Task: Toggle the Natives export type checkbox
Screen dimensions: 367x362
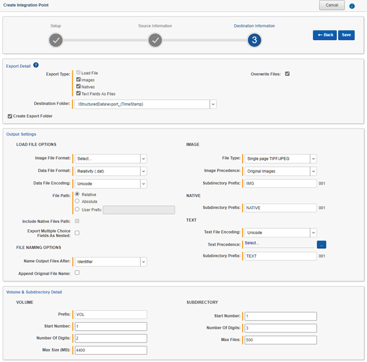Action: [79, 87]
